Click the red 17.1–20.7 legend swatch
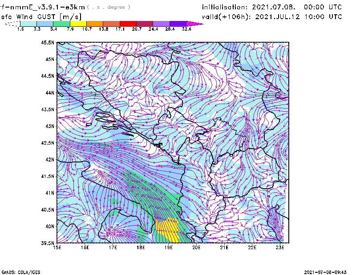The image size is (356, 275). pos(128,24)
